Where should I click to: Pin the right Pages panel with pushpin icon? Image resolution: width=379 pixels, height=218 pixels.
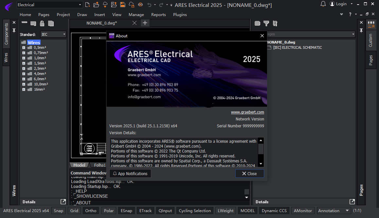(x=361, y=30)
